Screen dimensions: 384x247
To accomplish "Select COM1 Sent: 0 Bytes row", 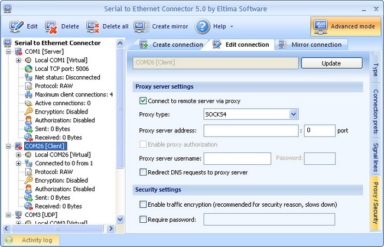I will click(53, 129).
